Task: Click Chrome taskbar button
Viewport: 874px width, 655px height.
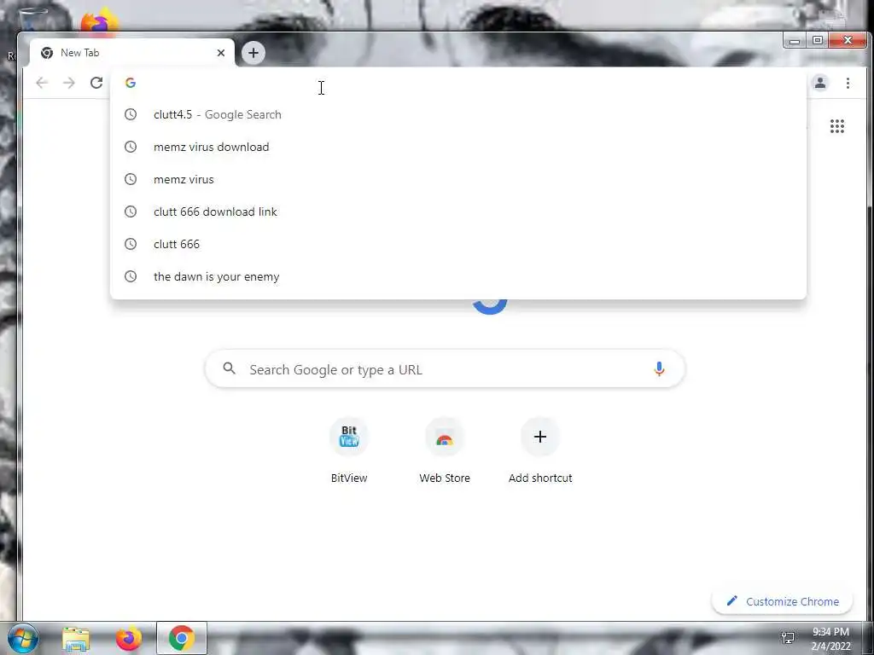Action: (182, 638)
